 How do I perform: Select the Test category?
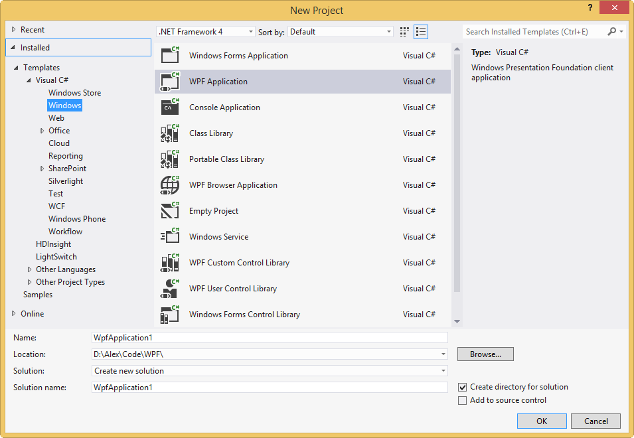pos(56,194)
